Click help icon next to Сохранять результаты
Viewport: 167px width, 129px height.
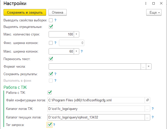click(x=55, y=74)
